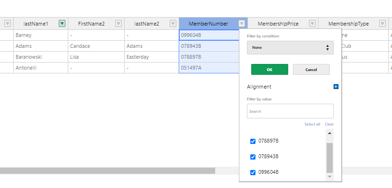Viewport: 392px width, 188px height.
Task: Cancel the filter dialog
Action: coord(311,70)
